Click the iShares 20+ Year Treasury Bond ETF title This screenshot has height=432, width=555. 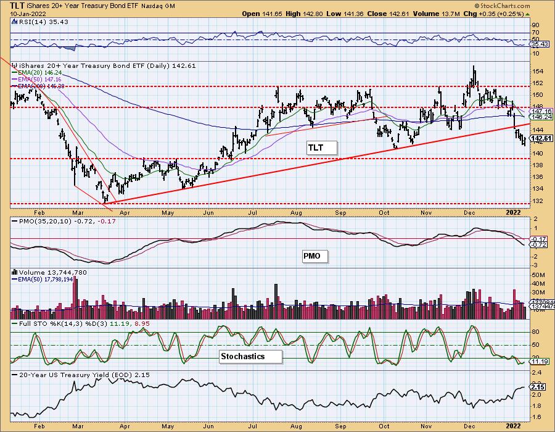[x=83, y=6]
